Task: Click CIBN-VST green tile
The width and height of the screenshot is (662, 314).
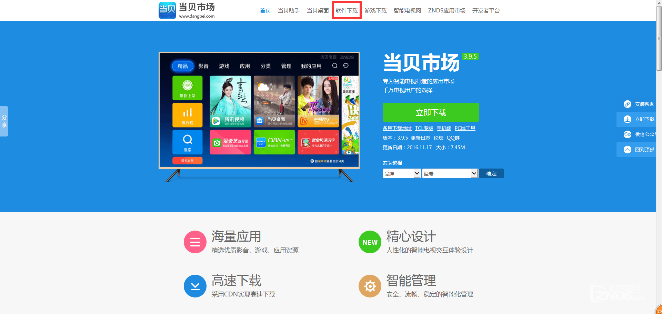Action: [x=274, y=142]
